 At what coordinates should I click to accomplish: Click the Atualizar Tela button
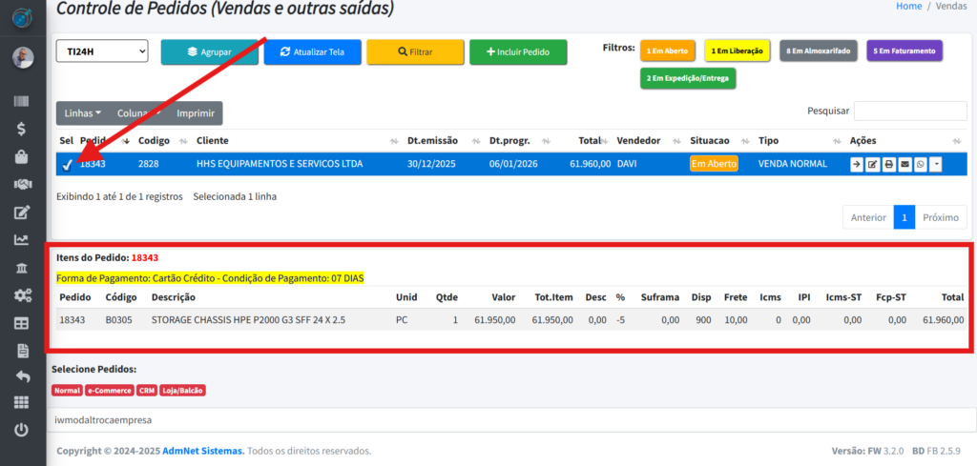[312, 52]
